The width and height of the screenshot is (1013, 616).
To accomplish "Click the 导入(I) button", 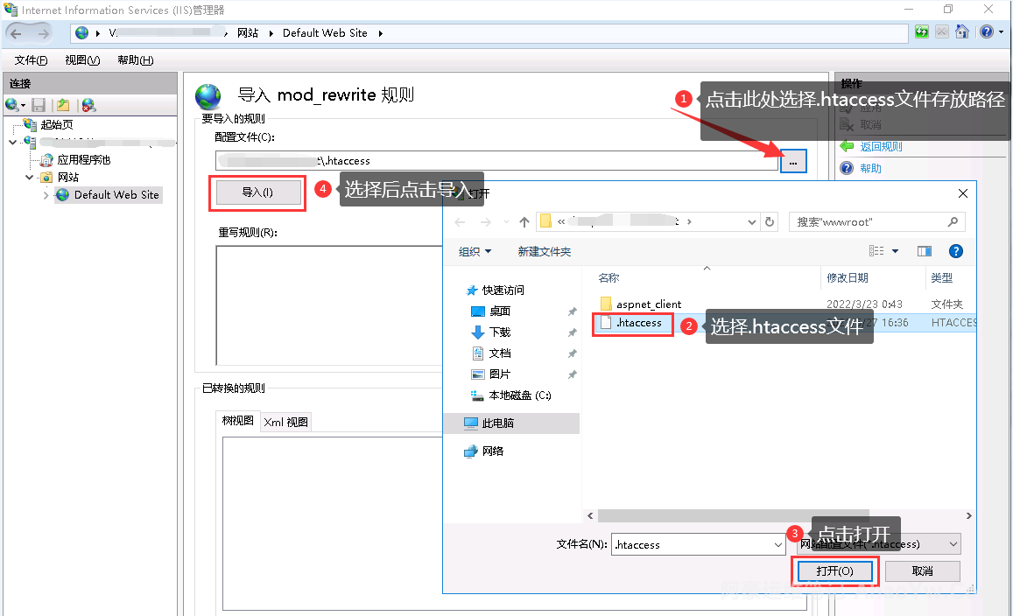I will point(257,192).
